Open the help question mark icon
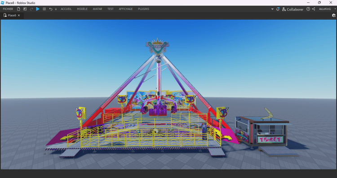Viewport: 337px width, 178px height. point(308,9)
